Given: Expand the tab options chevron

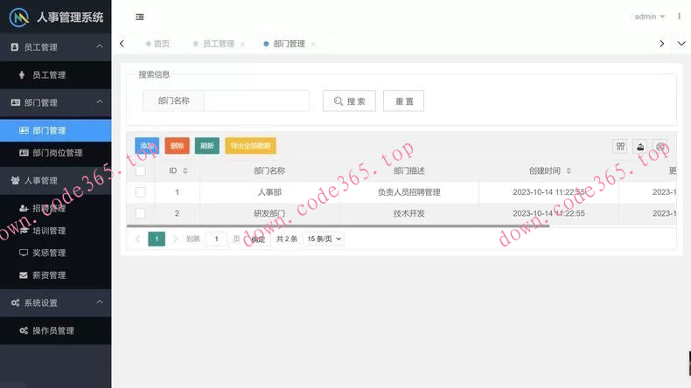Looking at the screenshot, I should [x=681, y=44].
